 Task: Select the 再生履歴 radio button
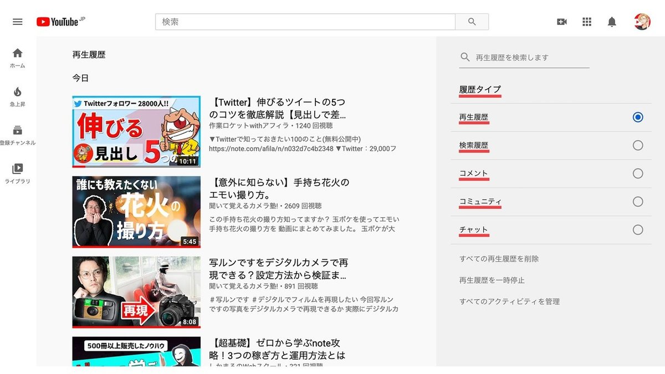point(638,117)
